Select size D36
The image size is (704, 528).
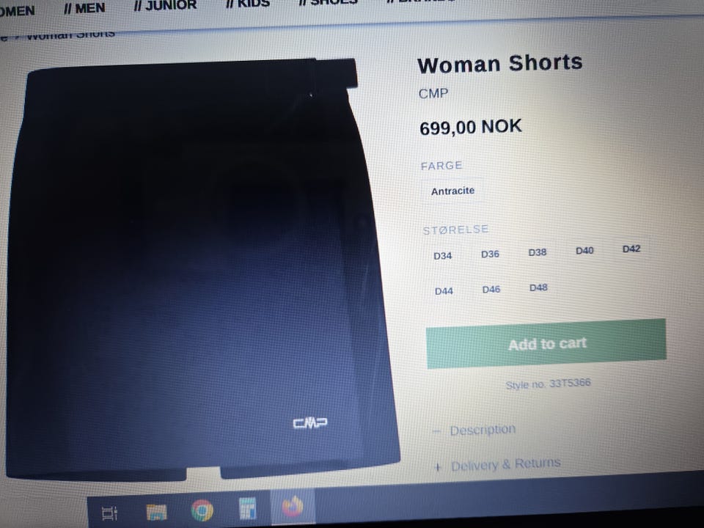(491, 254)
